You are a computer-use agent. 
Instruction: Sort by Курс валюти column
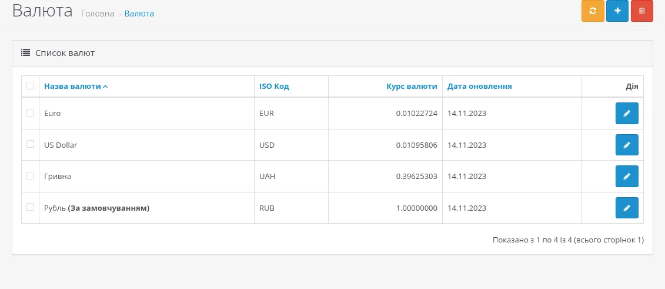[x=412, y=86]
